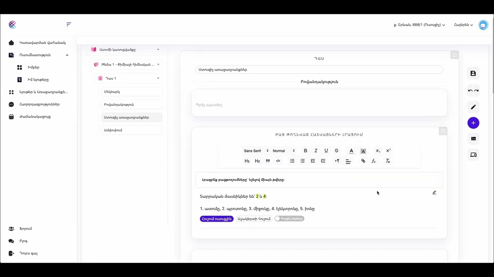Image resolution: width=494 pixels, height=277 pixels.
Task: Save the lesson using floppy disk icon
Action: click(473, 73)
